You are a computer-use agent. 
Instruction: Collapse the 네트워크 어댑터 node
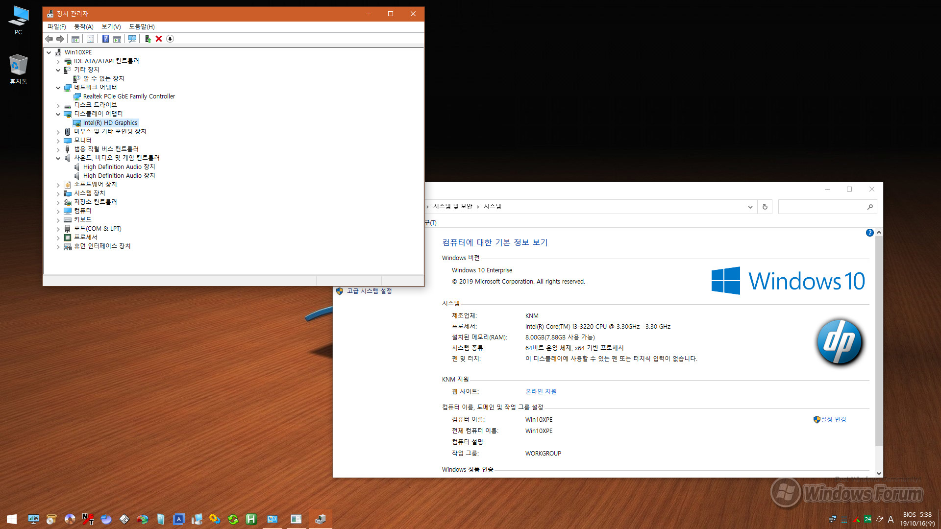click(x=58, y=88)
